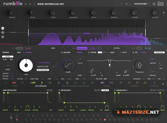This screenshot has height=123, width=167.
Task: Click the round settings icon beside the volume slider
Action: (x=154, y=4)
